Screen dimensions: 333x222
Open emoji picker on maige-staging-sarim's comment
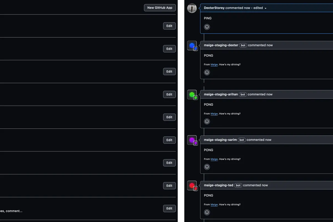click(207, 167)
